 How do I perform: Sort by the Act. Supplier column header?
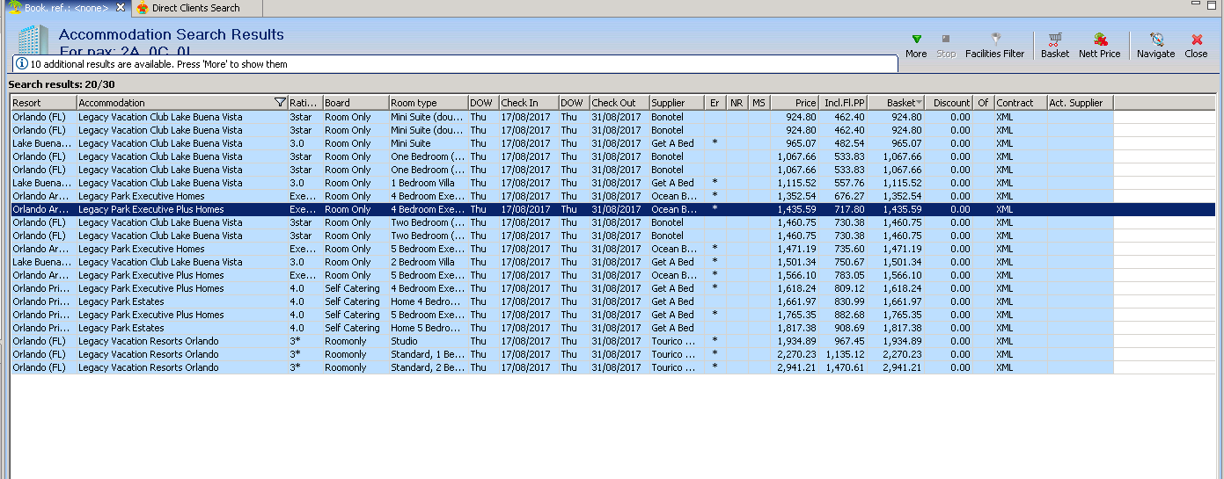pos(1080,103)
